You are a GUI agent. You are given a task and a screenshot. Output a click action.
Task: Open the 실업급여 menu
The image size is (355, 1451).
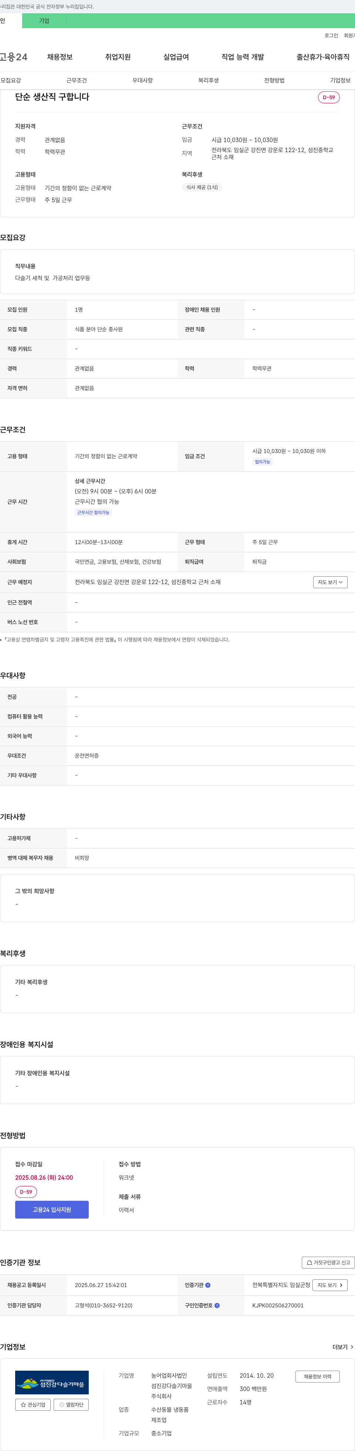tap(176, 57)
